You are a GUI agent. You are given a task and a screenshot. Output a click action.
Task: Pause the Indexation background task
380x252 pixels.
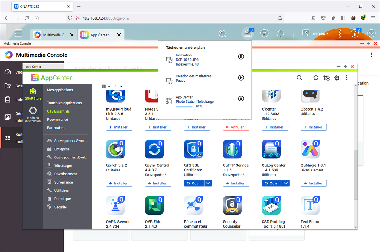pyautogui.click(x=241, y=57)
